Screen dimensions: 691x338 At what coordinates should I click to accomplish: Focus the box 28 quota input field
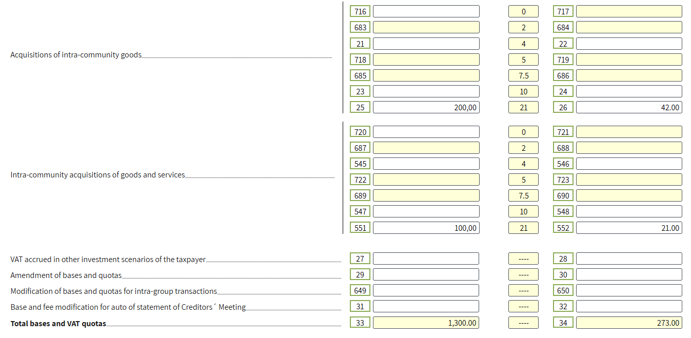(629, 259)
